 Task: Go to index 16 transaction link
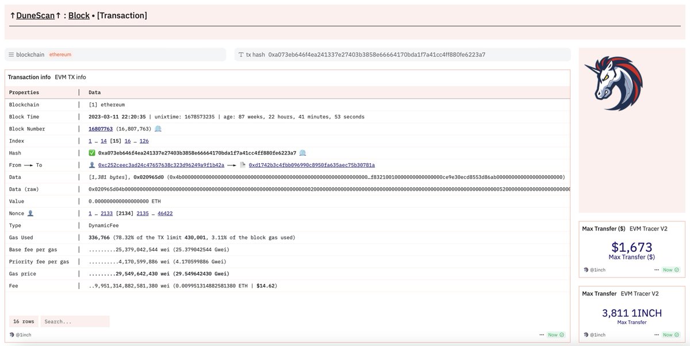[x=127, y=141]
